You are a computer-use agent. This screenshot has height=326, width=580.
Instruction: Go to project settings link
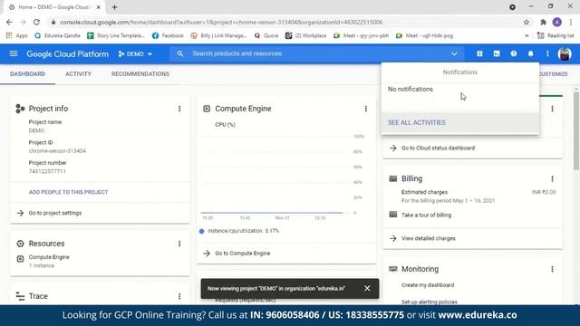click(x=55, y=213)
